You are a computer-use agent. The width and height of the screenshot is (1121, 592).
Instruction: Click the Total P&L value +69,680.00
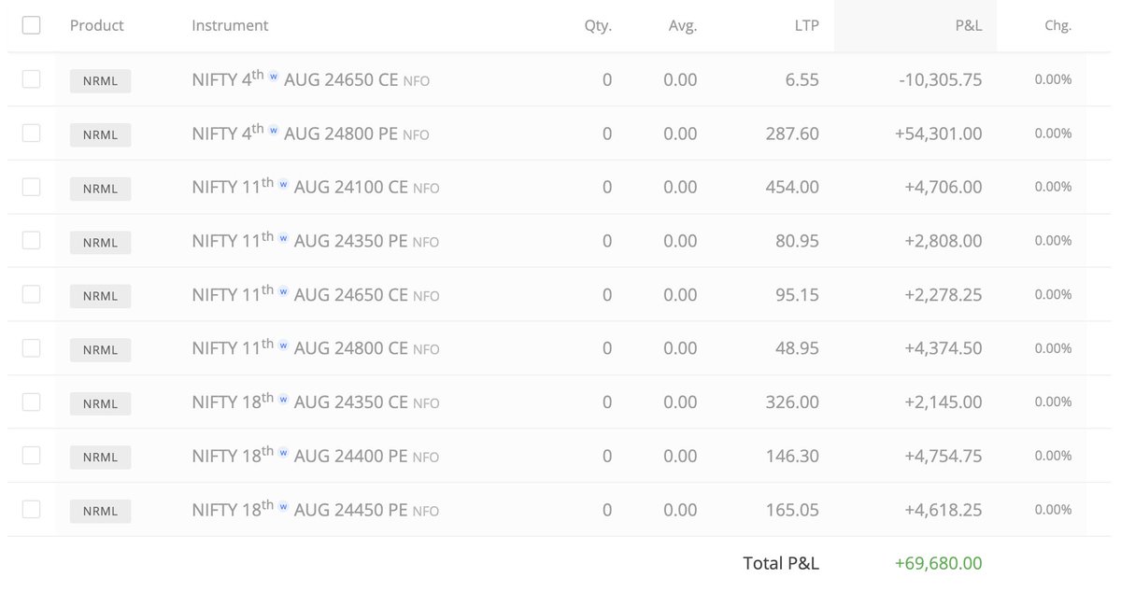click(x=938, y=563)
